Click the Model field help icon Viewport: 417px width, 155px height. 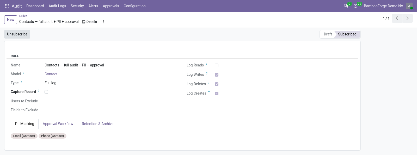point(24,73)
